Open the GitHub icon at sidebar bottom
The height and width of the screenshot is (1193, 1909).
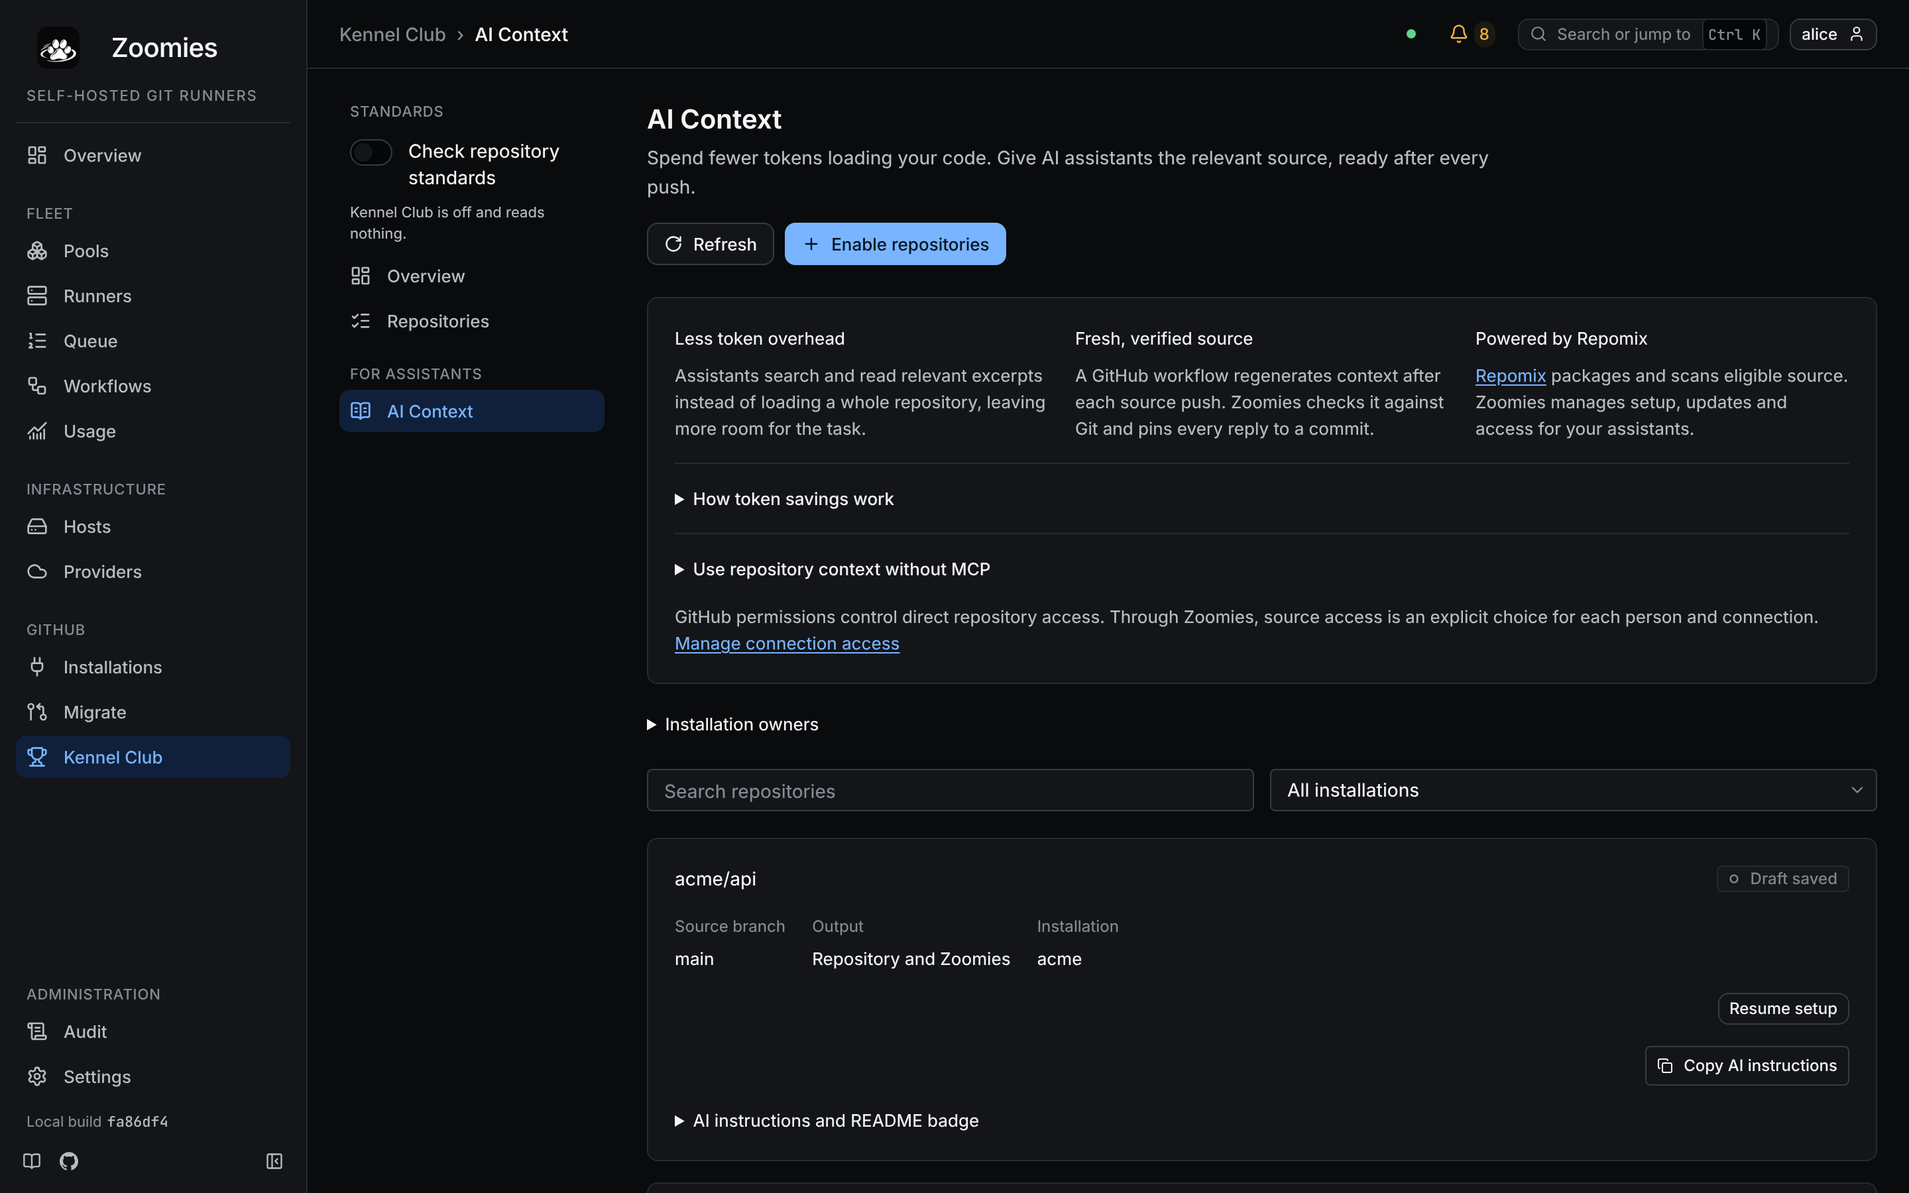pos(69,1161)
